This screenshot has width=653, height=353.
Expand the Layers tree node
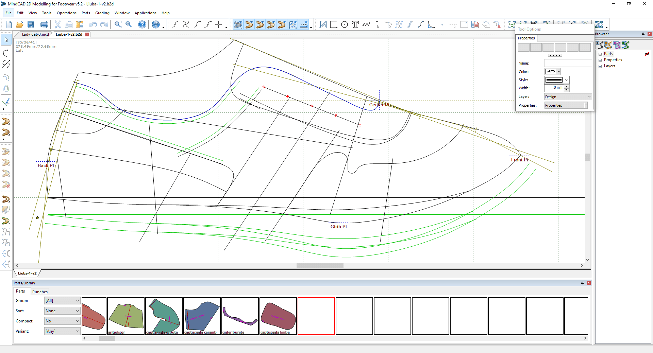[x=600, y=66]
